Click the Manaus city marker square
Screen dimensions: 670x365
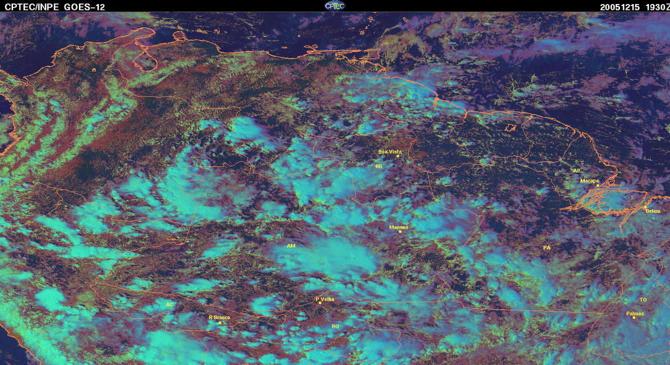(400, 231)
